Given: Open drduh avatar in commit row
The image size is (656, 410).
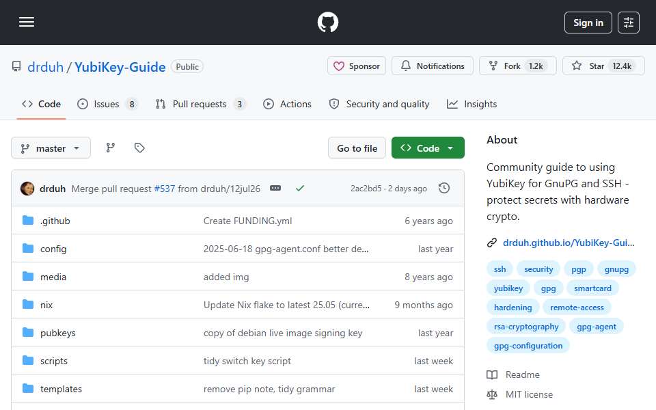Looking at the screenshot, I should tap(27, 189).
